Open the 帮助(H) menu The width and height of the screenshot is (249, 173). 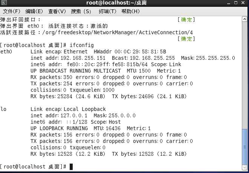click(131, 11)
